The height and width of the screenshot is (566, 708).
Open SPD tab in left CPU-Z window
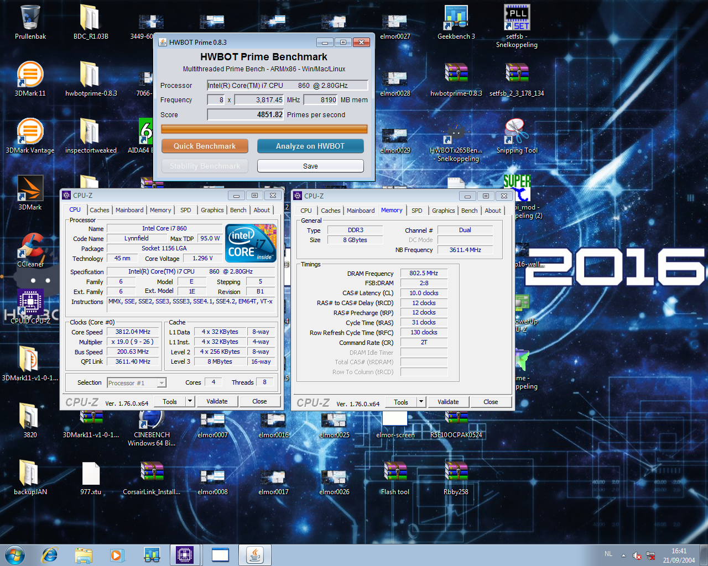(x=186, y=210)
